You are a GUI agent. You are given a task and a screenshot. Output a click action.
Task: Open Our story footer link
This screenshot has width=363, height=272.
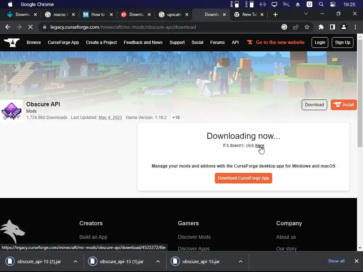286,249
